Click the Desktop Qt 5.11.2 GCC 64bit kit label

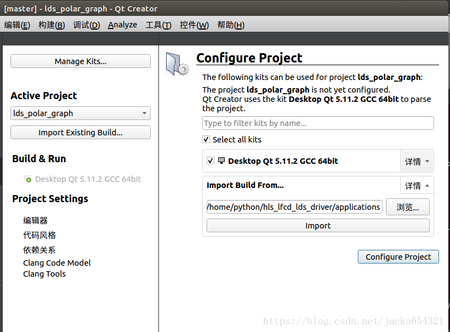283,161
